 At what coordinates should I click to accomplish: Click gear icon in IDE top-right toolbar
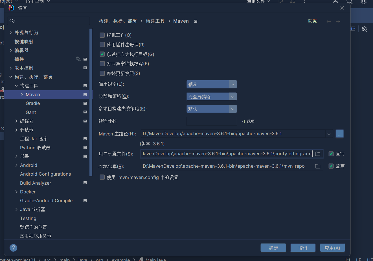point(363,2)
